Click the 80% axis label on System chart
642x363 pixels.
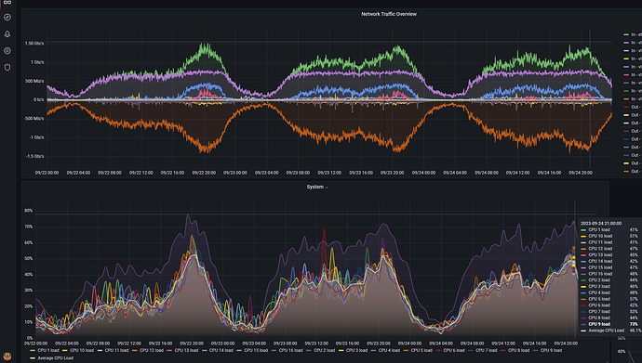point(28,211)
